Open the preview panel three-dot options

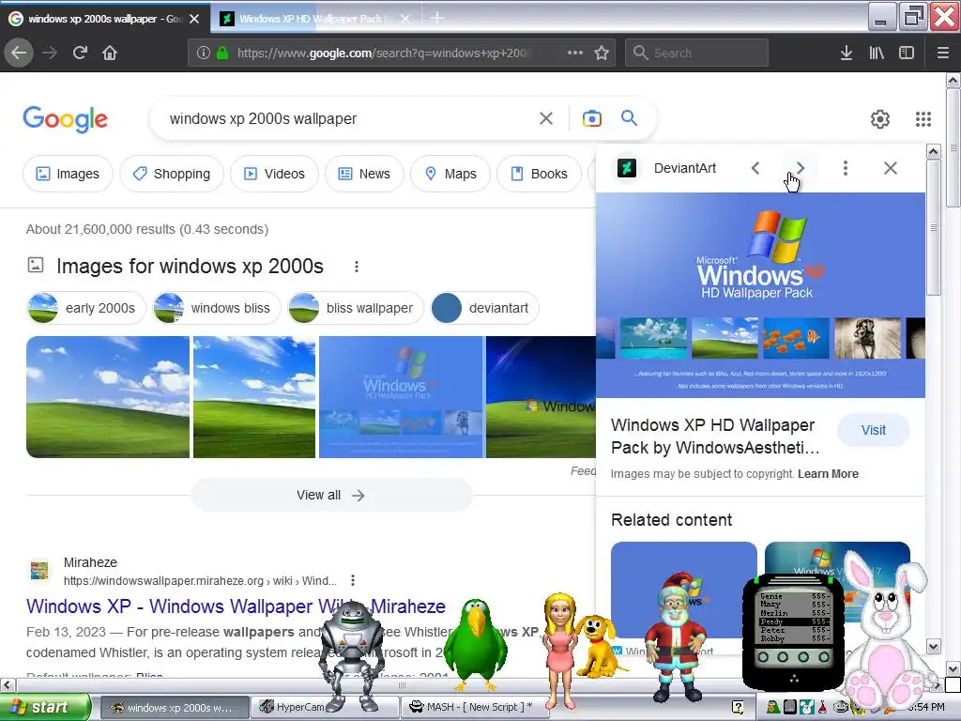(846, 168)
